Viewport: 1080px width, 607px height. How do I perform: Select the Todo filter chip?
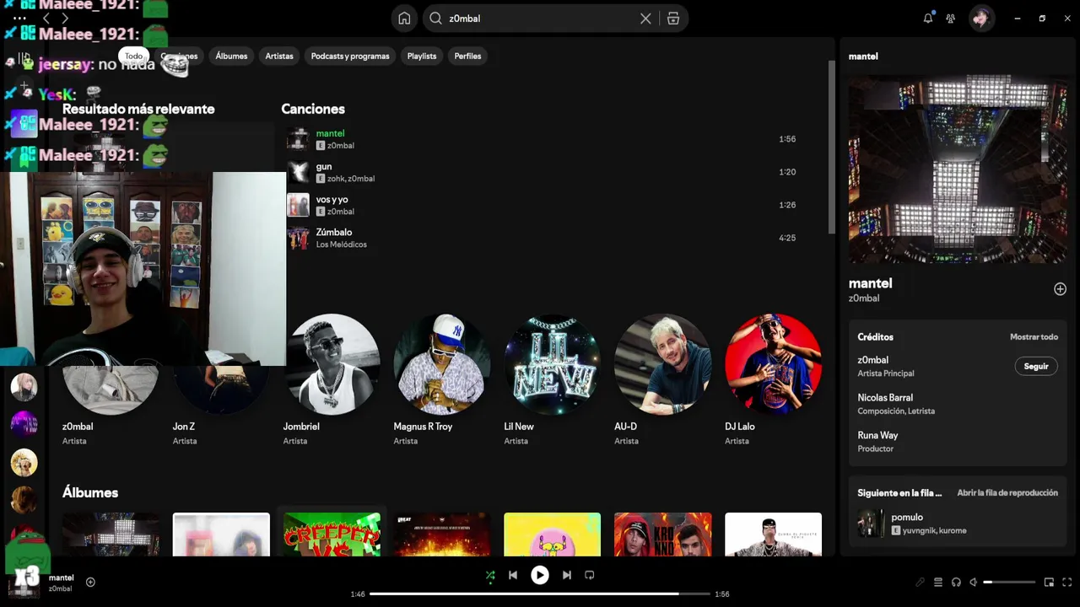[x=134, y=56]
